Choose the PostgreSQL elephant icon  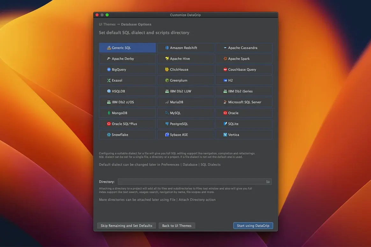167,124
